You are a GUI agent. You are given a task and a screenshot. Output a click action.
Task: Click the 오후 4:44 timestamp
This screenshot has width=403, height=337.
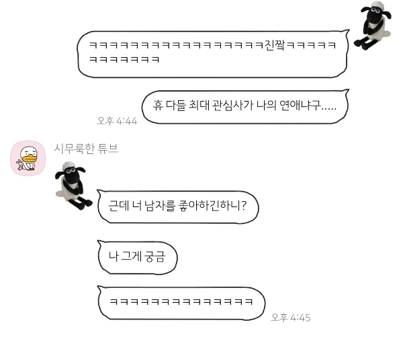click(x=117, y=121)
